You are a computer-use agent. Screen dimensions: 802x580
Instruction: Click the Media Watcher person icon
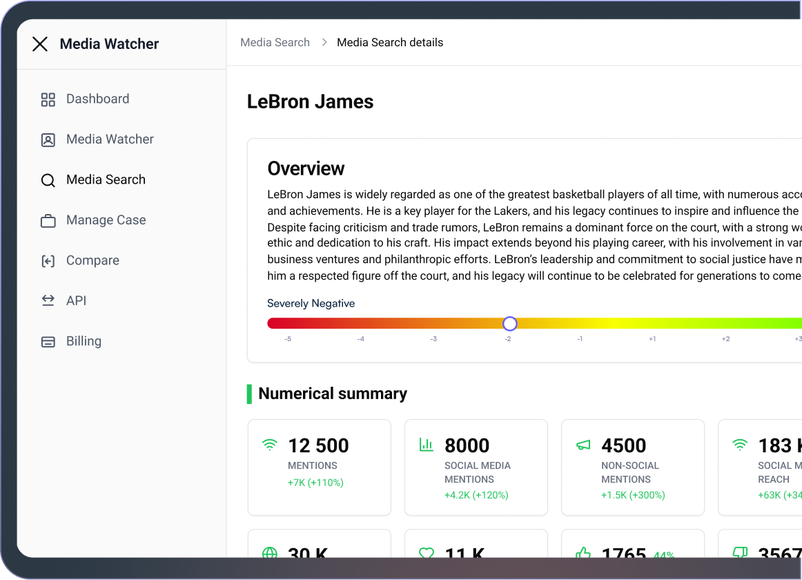pyautogui.click(x=48, y=139)
